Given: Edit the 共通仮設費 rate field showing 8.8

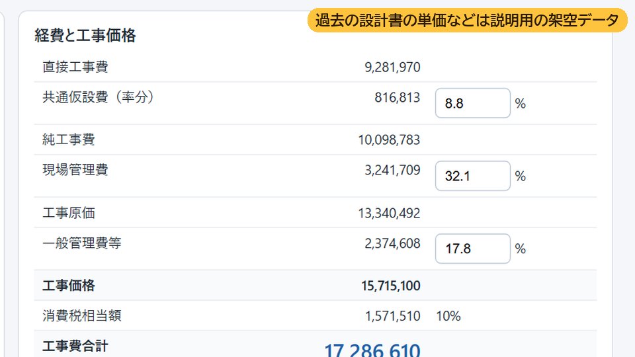Looking at the screenshot, I should pos(472,103).
